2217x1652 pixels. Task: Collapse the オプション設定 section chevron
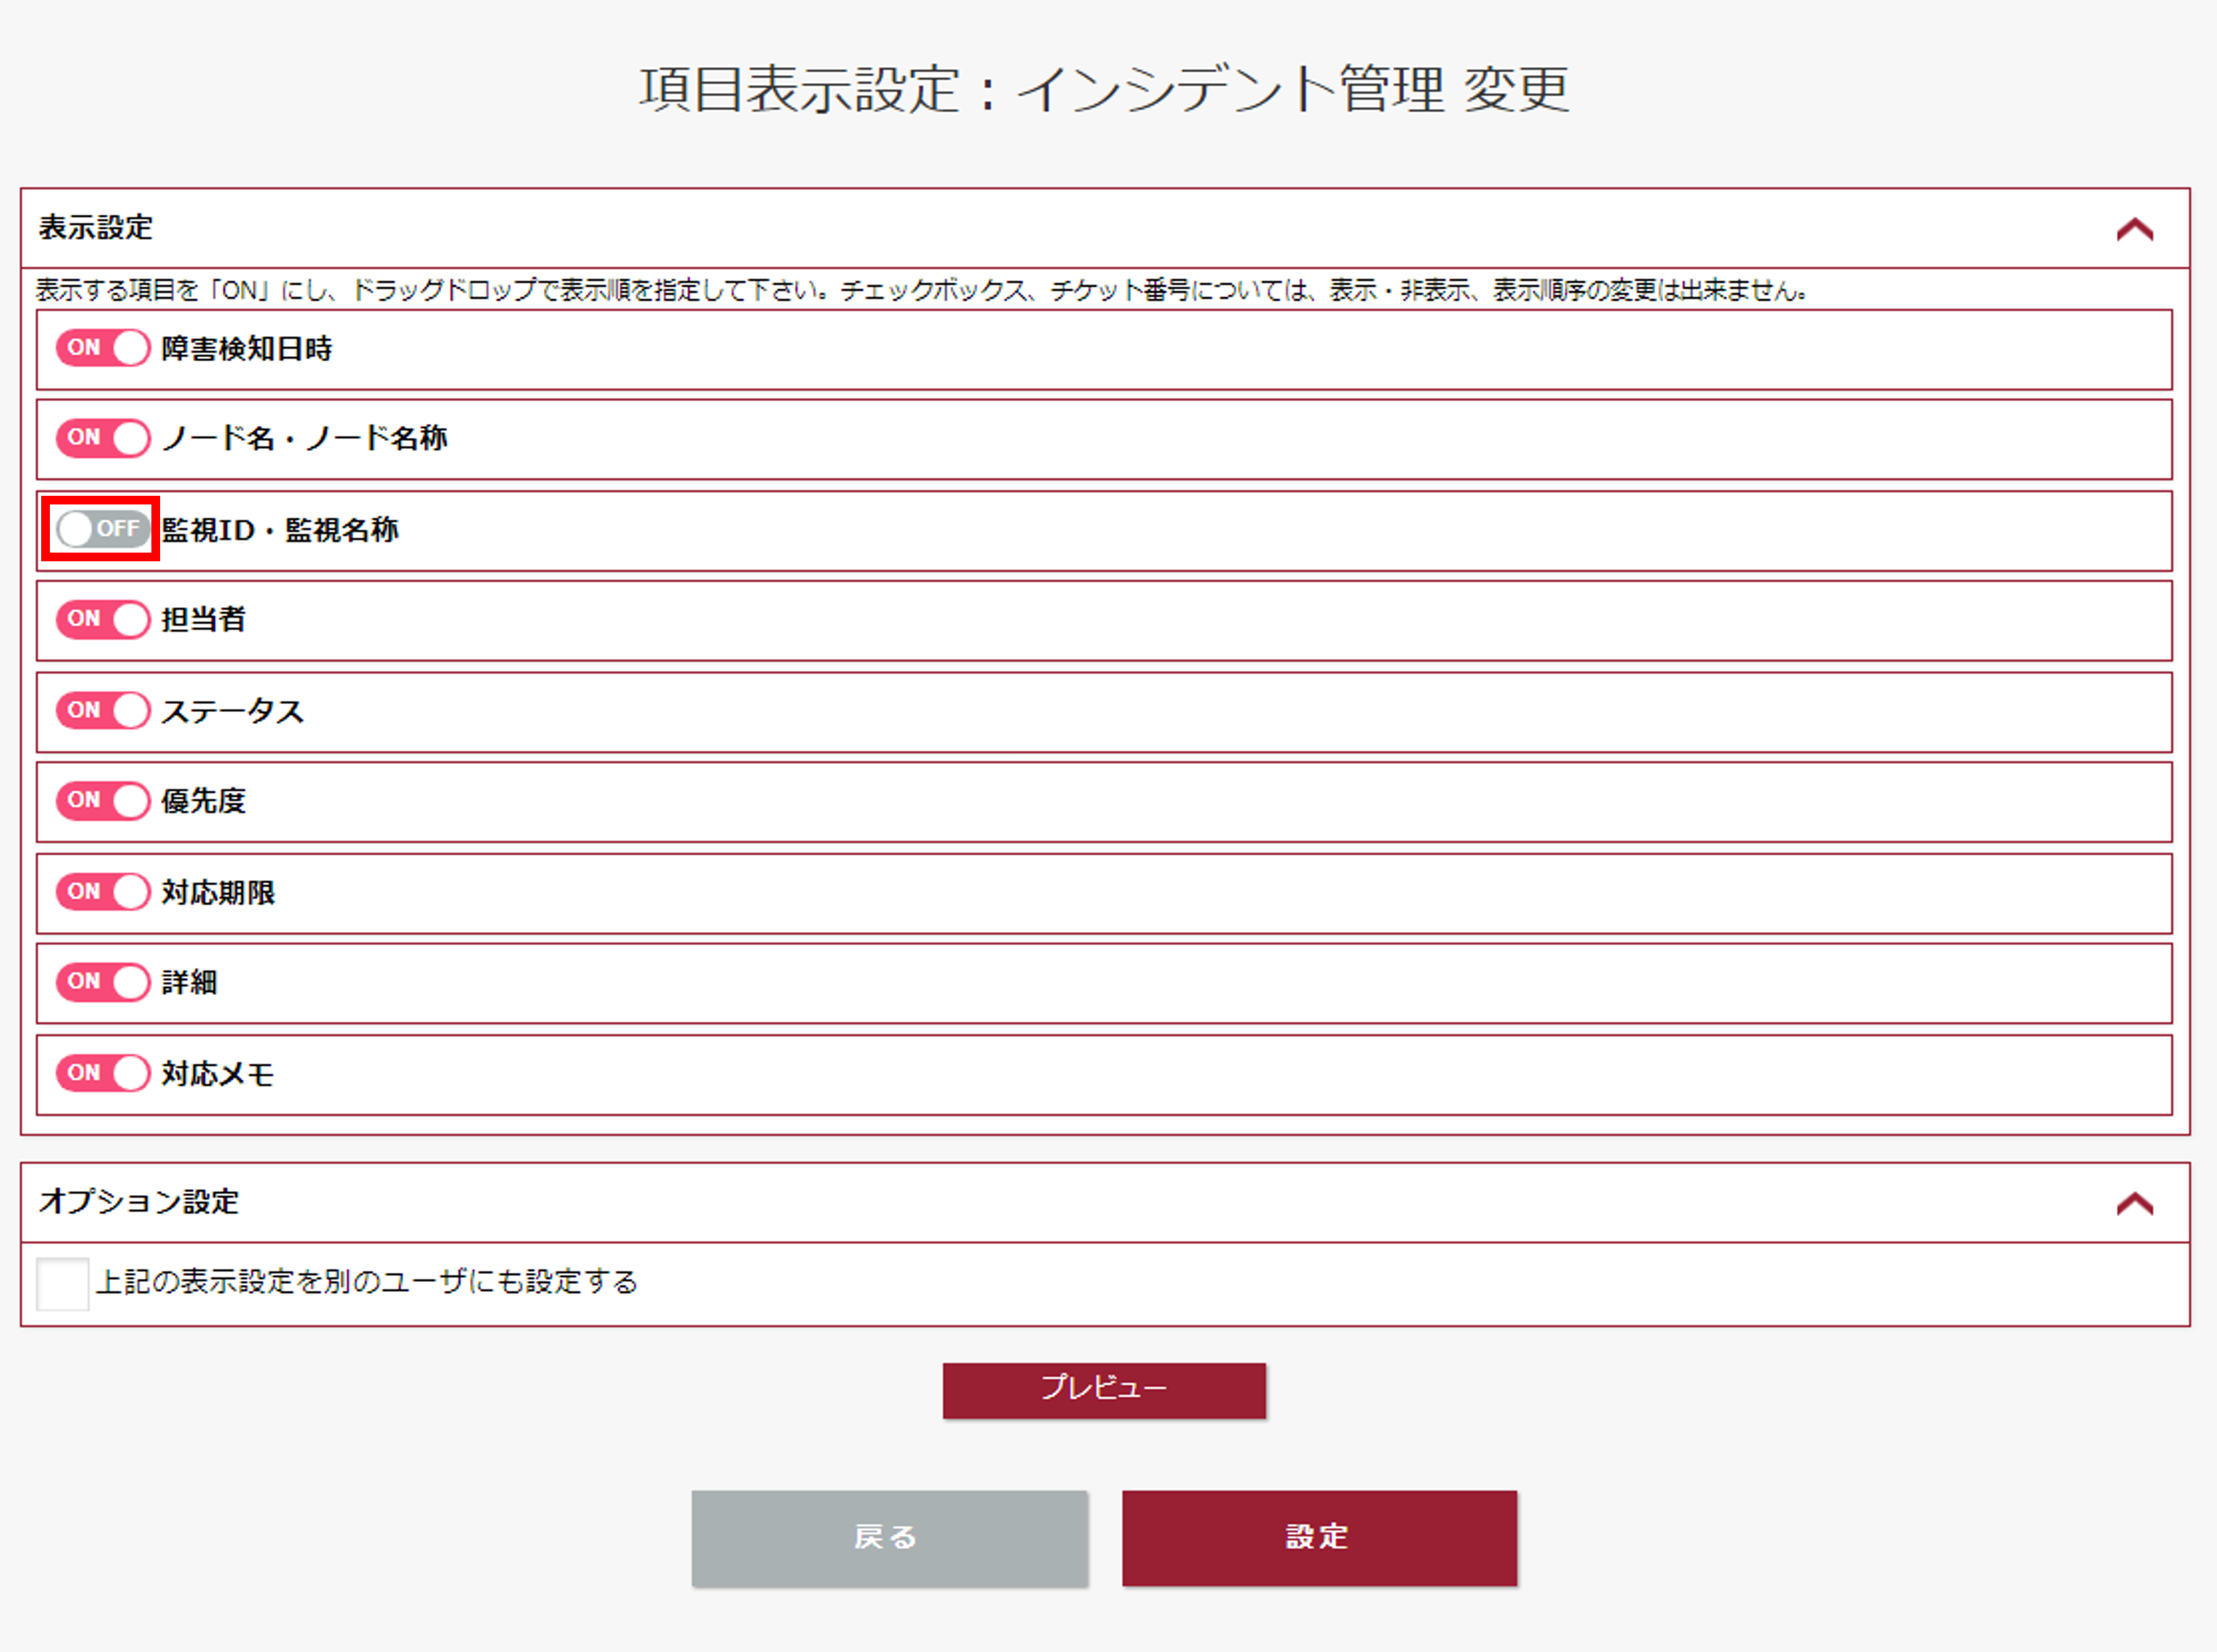pyautogui.click(x=2134, y=1203)
